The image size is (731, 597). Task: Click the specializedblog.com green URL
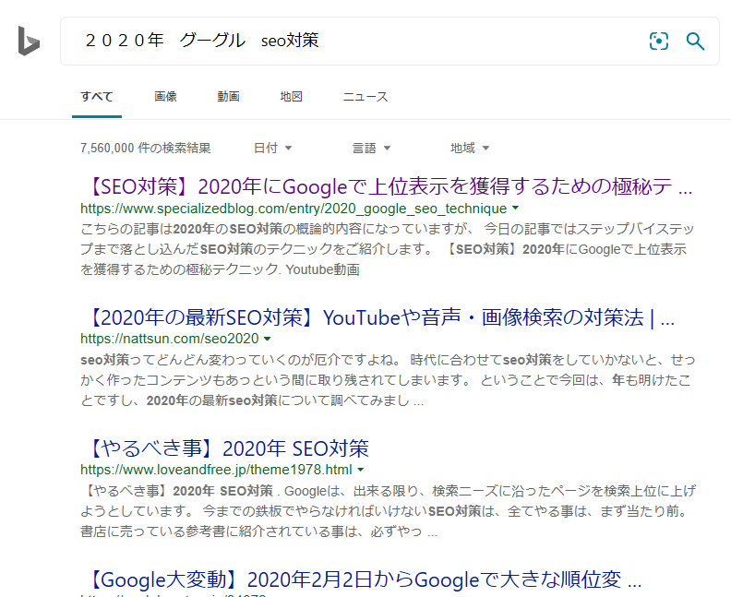pyautogui.click(x=294, y=209)
